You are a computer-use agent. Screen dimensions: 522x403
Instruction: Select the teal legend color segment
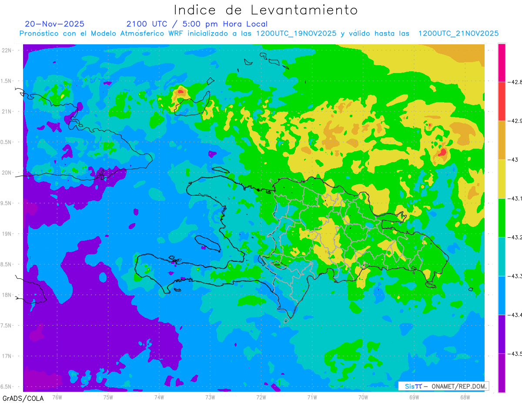tap(502, 256)
